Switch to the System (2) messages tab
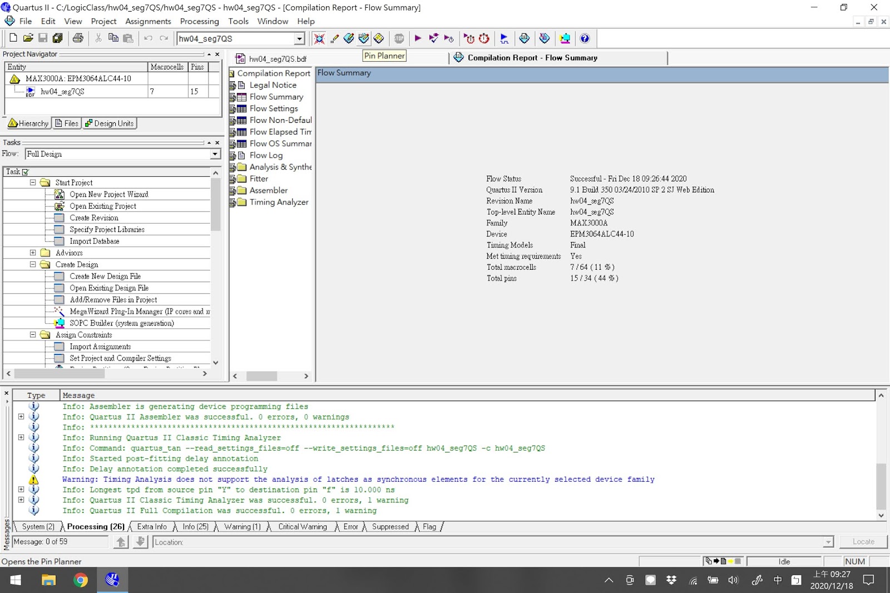 pos(38,527)
